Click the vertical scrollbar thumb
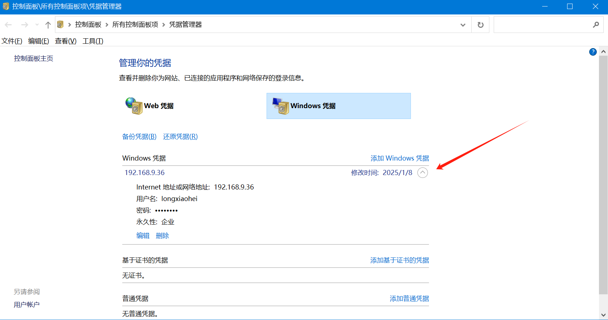This screenshot has width=608, height=320. (x=603, y=175)
